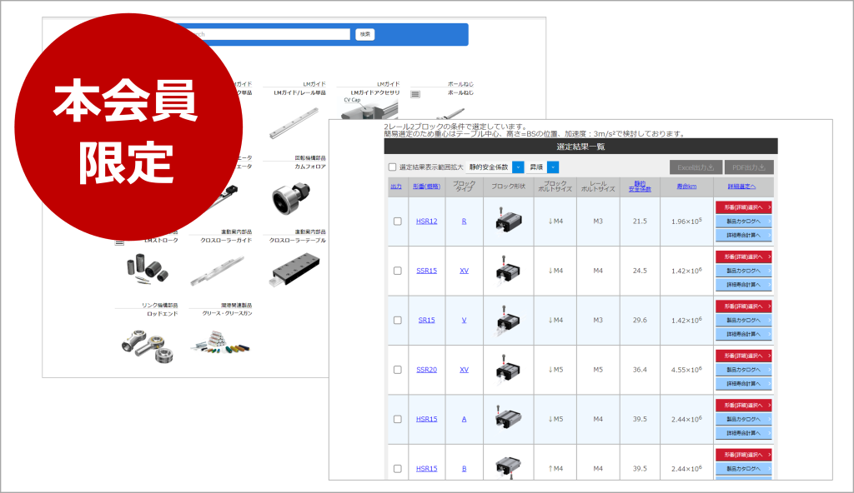Click block type A link for HSR15
Viewport: 854px width, 493px height.
(x=464, y=420)
